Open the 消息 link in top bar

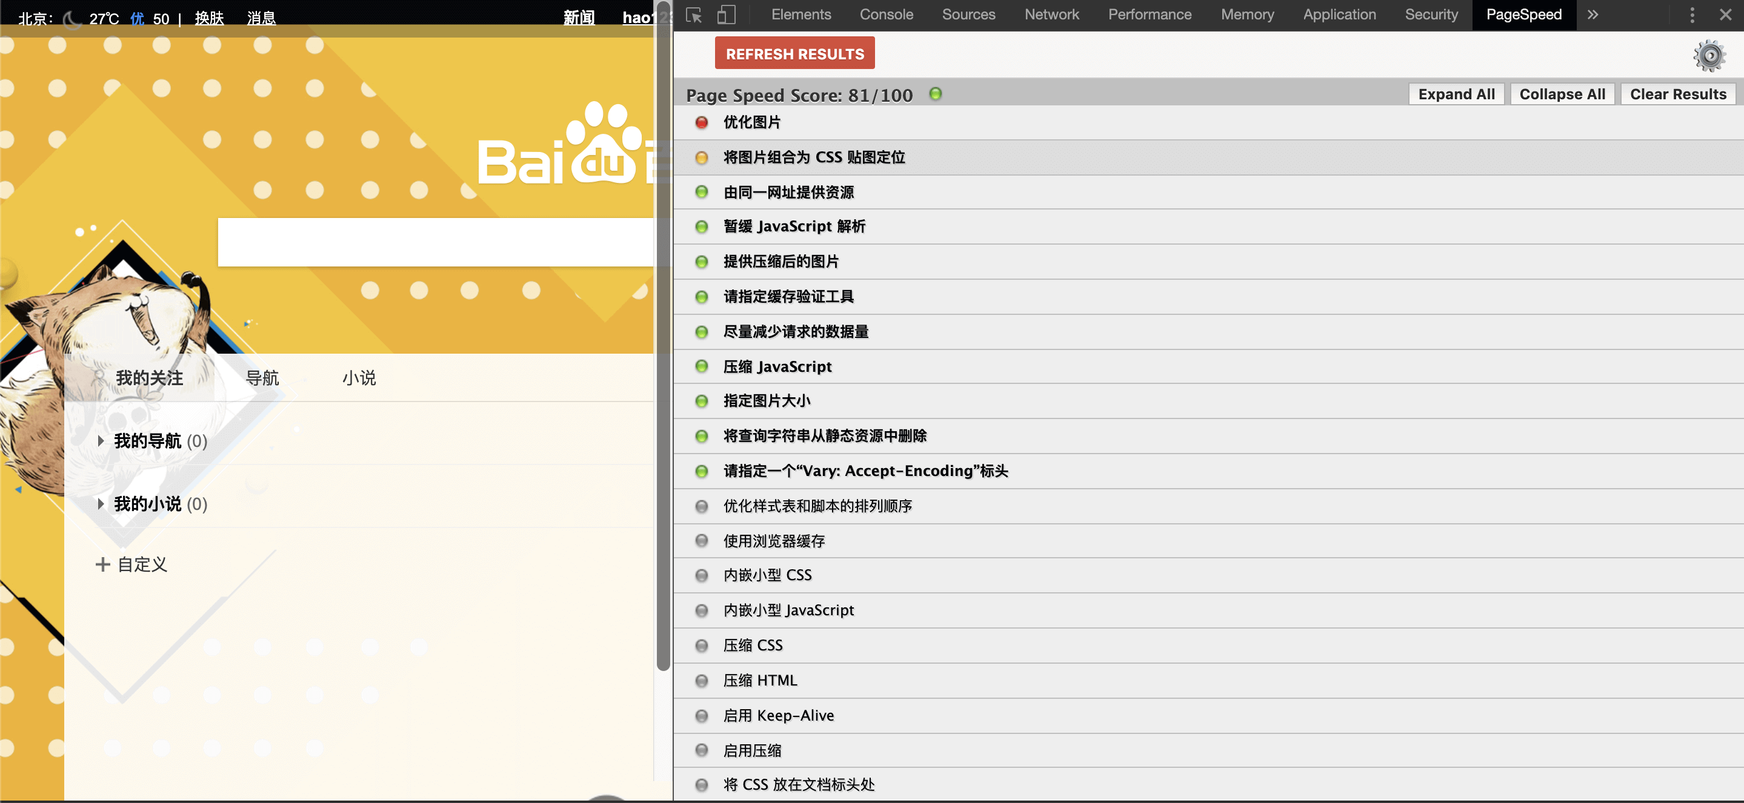(261, 18)
